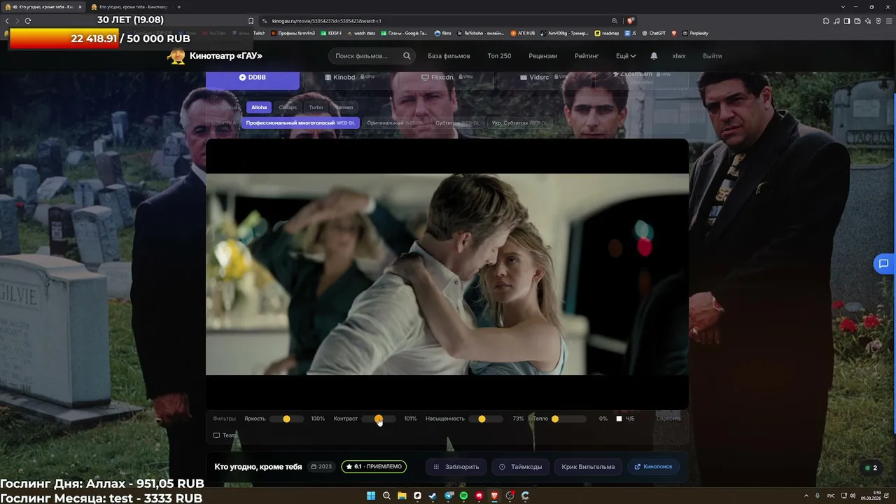
Task: Open Таймкоды button
Action: point(520,467)
